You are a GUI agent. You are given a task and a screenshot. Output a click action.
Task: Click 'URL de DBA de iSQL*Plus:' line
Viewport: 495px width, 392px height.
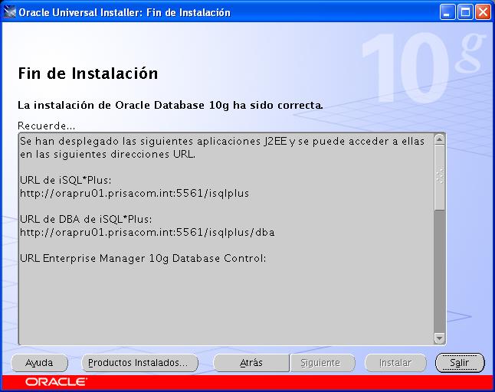pos(86,219)
